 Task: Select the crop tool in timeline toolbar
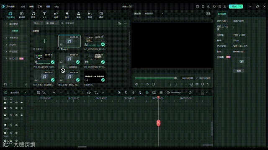(82, 92)
